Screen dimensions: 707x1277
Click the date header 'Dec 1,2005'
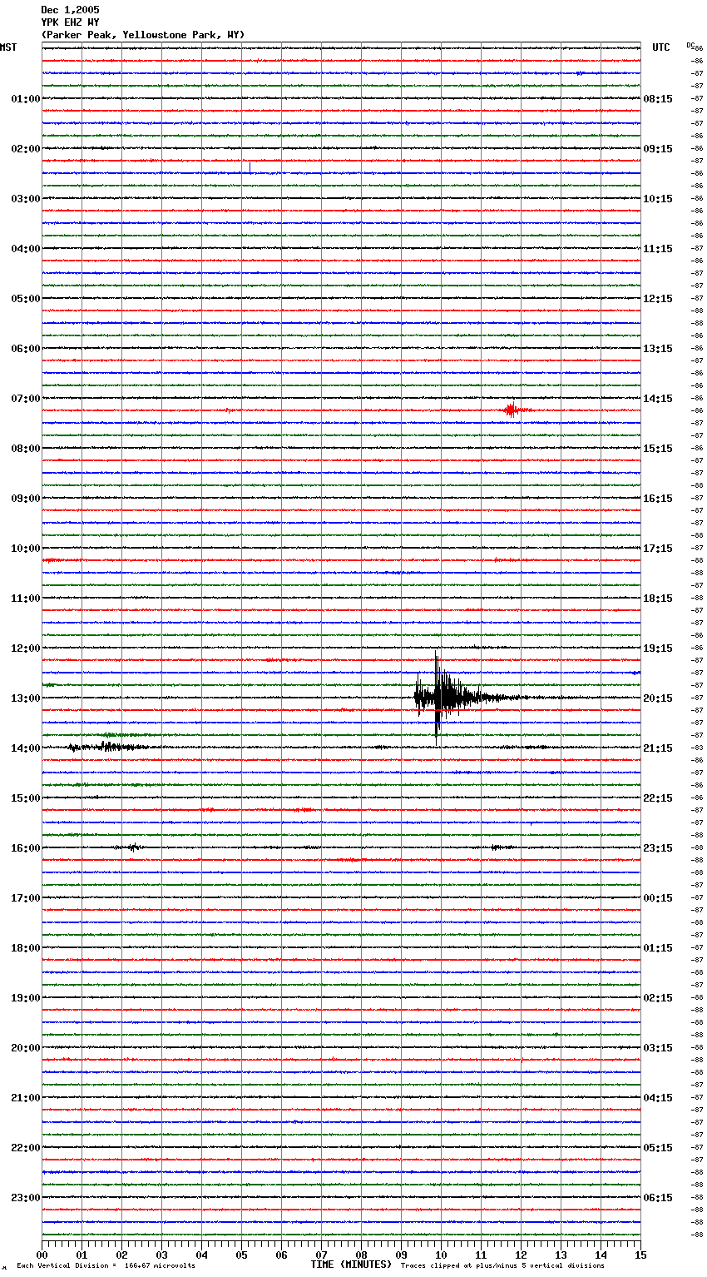coord(70,10)
